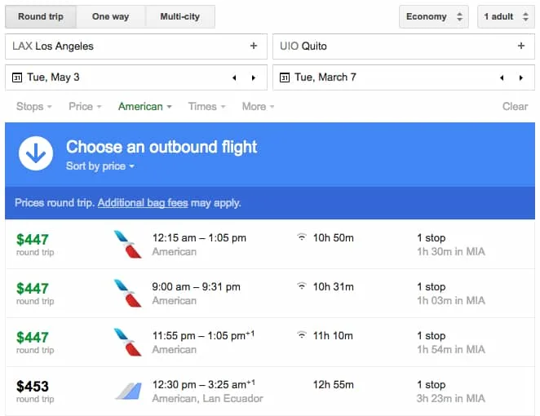Click the American Airlines logo on the 9:00 am flight
Image resolution: width=540 pixels, height=416 pixels.
point(128,293)
